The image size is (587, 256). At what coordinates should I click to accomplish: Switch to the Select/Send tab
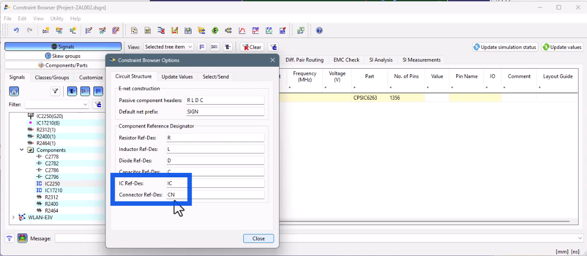click(215, 77)
